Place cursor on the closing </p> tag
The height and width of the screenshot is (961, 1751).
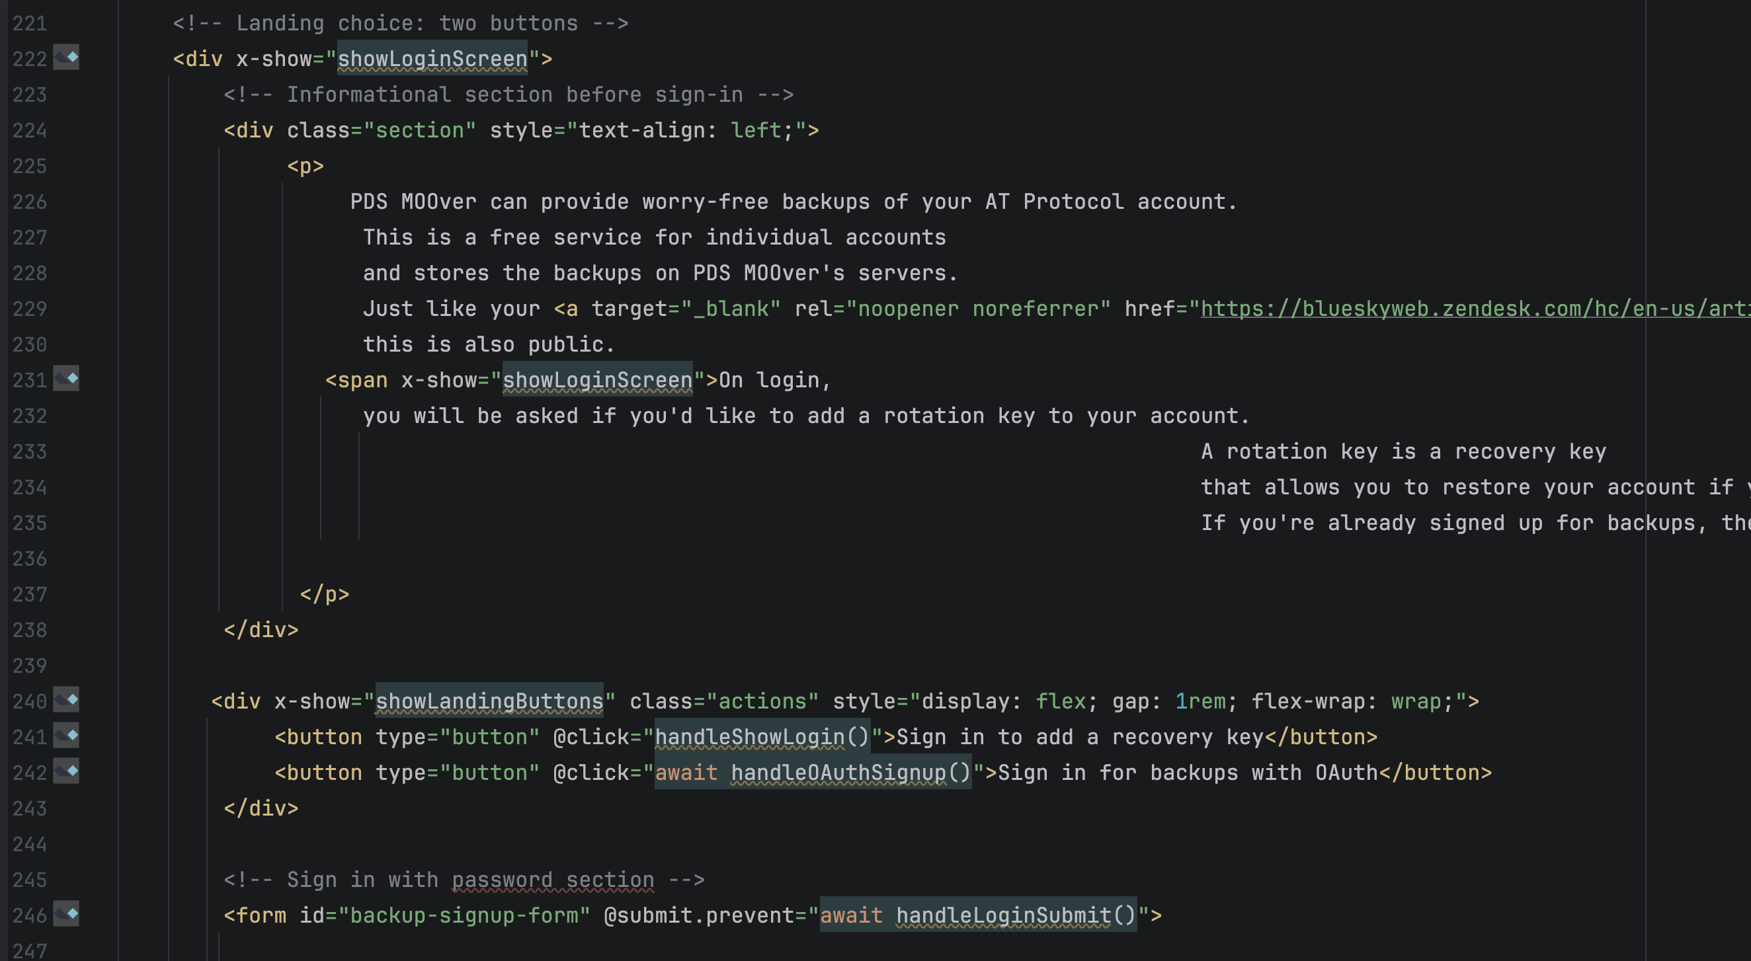324,595
